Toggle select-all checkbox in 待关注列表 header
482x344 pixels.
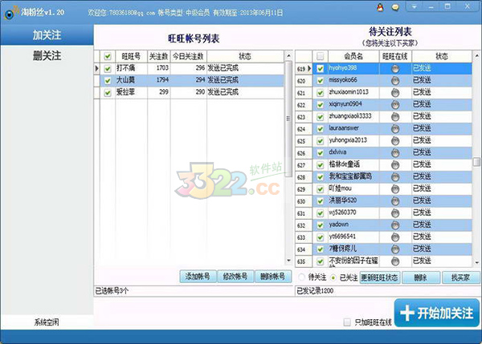click(320, 56)
